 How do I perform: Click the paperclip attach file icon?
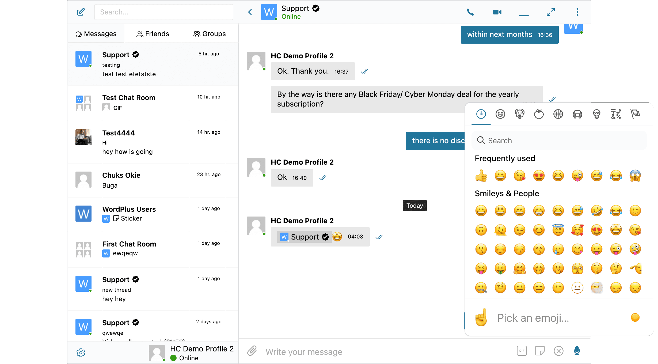click(252, 351)
